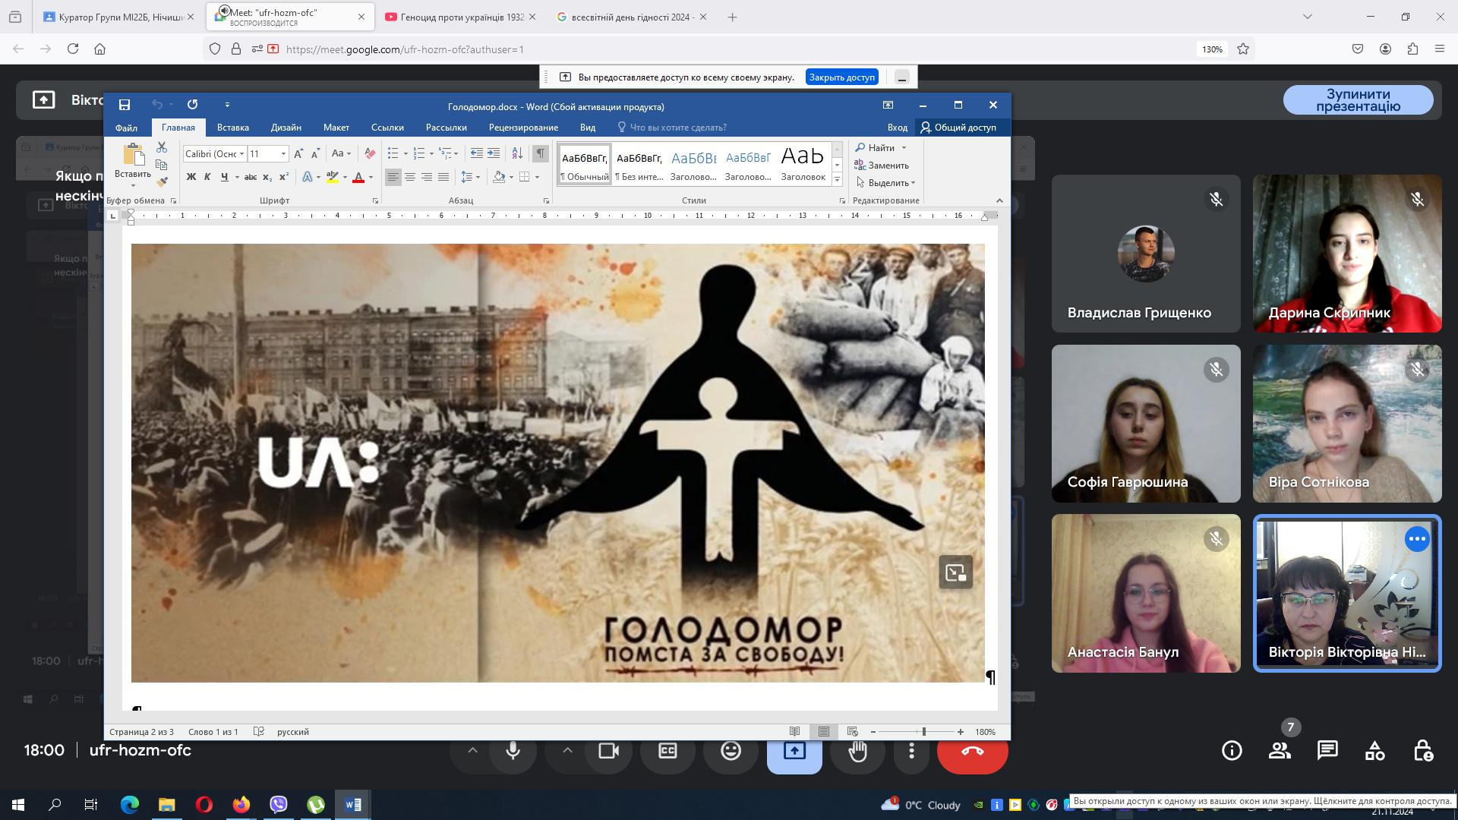
Task: Adjust the zoom slider in Word status bar
Action: click(924, 732)
